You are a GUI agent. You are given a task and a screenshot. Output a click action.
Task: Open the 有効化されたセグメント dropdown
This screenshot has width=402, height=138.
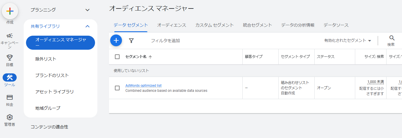(347, 41)
